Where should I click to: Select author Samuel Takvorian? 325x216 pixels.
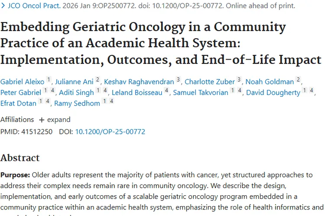tap(200, 92)
